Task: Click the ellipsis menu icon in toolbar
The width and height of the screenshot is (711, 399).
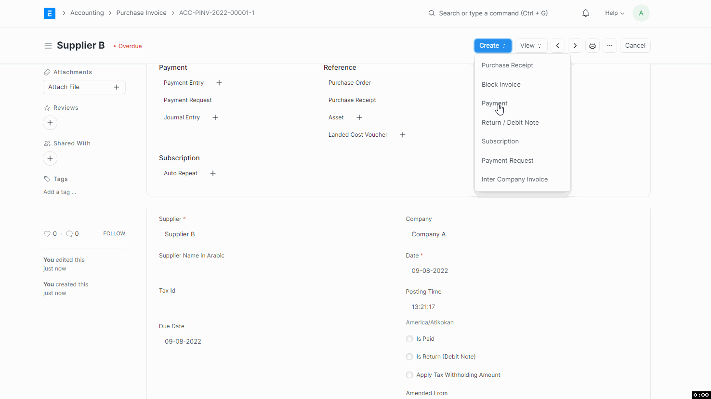Action: pyautogui.click(x=609, y=45)
